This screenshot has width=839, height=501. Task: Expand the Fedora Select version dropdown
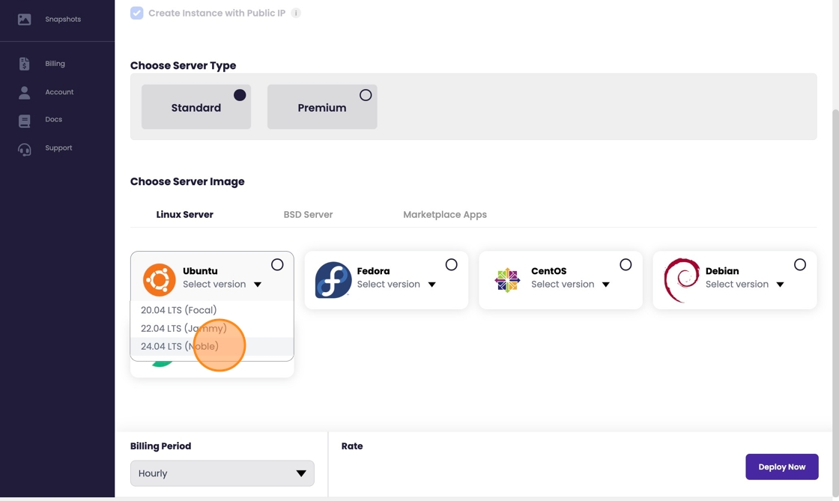click(396, 285)
